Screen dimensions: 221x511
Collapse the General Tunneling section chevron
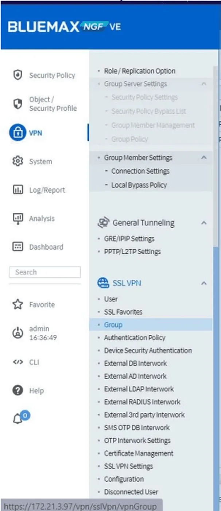[x=204, y=223]
